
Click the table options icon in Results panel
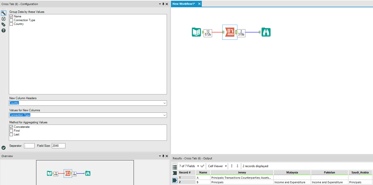175,166
